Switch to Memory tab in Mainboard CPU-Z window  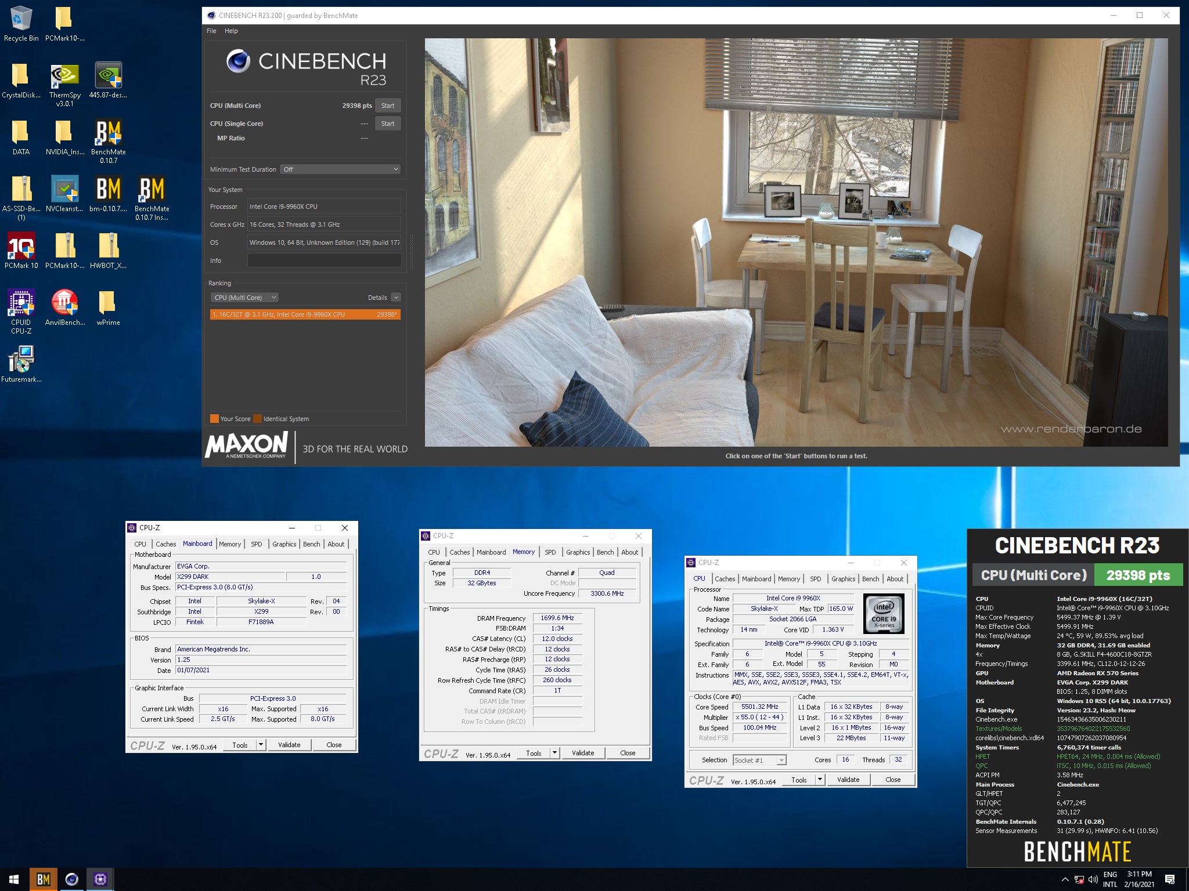coord(230,544)
